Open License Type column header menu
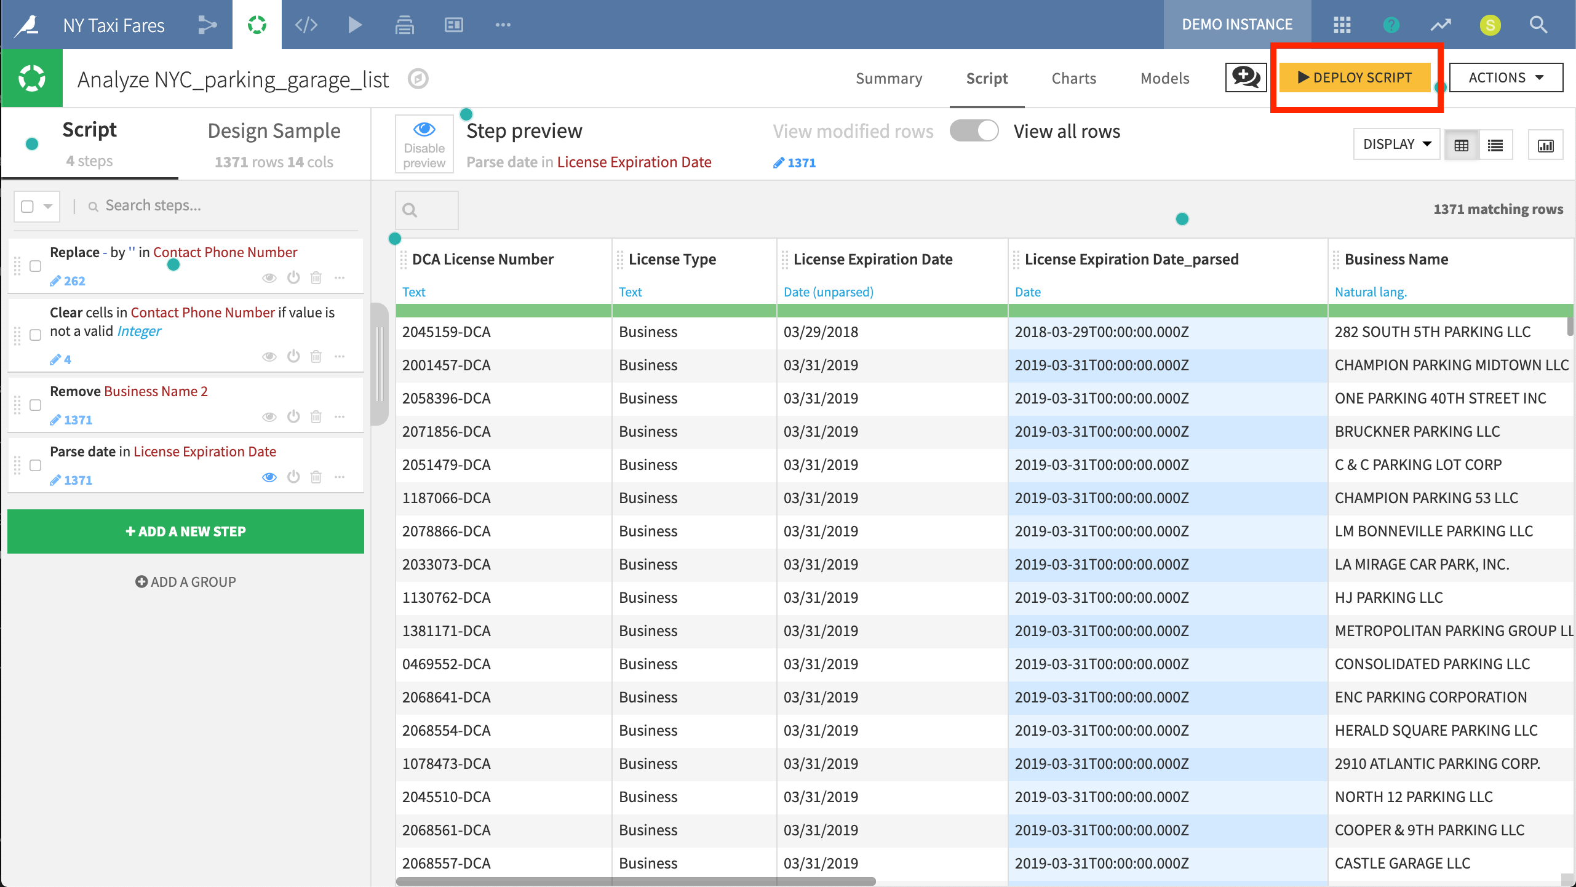 (672, 260)
